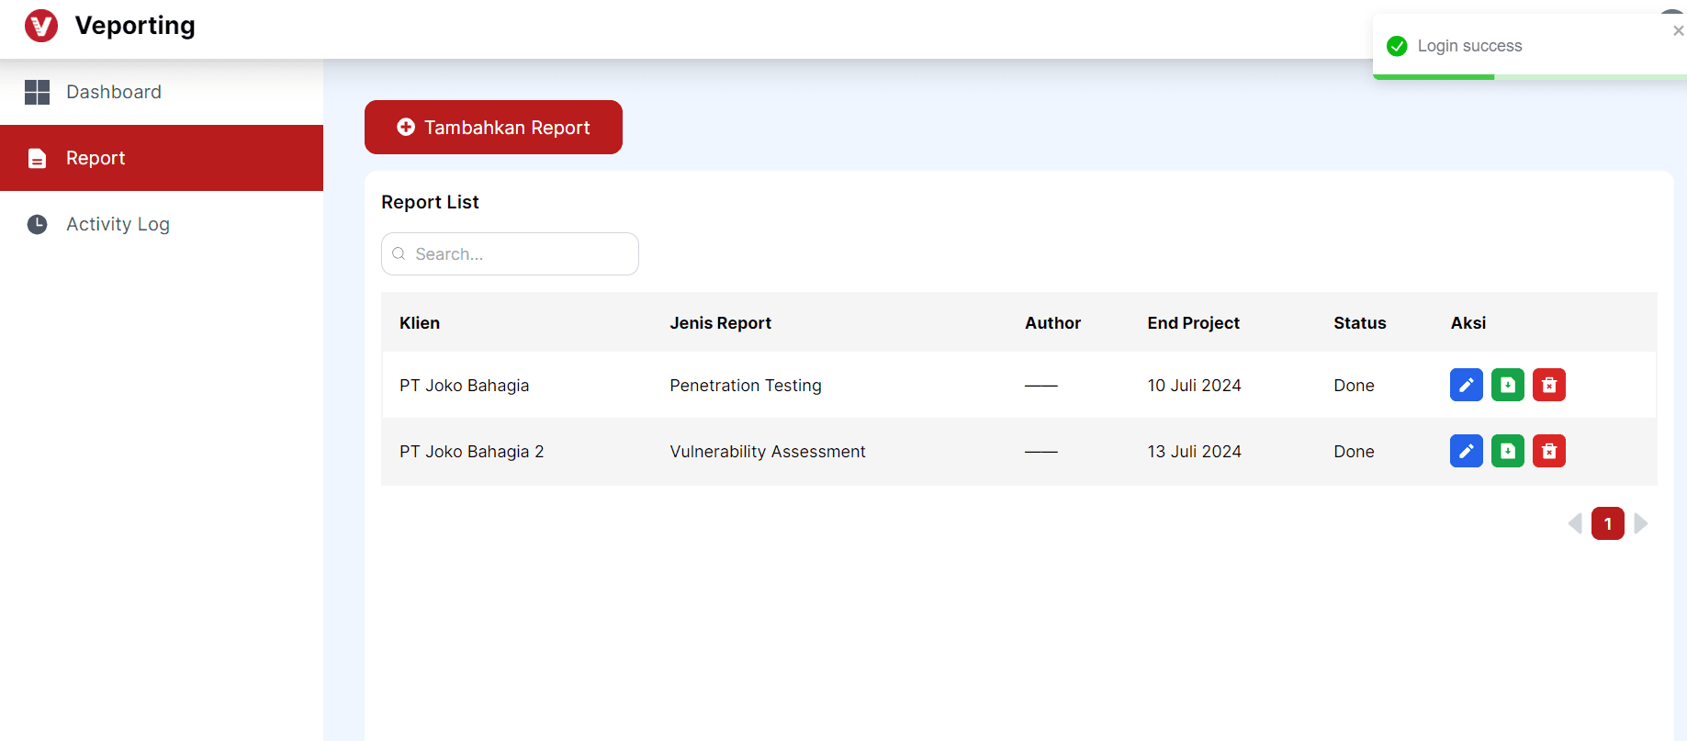Click the magnifier icon in search box
1687x741 pixels.
[x=399, y=253]
